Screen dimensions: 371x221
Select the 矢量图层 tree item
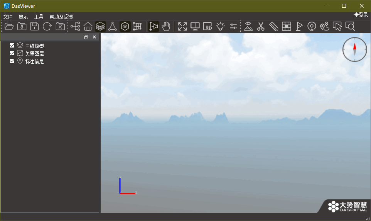pos(35,54)
